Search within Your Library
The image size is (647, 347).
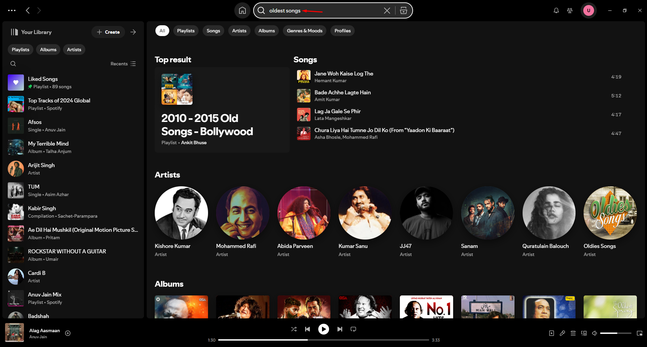point(13,63)
